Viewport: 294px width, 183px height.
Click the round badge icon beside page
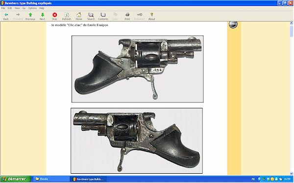[x=233, y=24]
